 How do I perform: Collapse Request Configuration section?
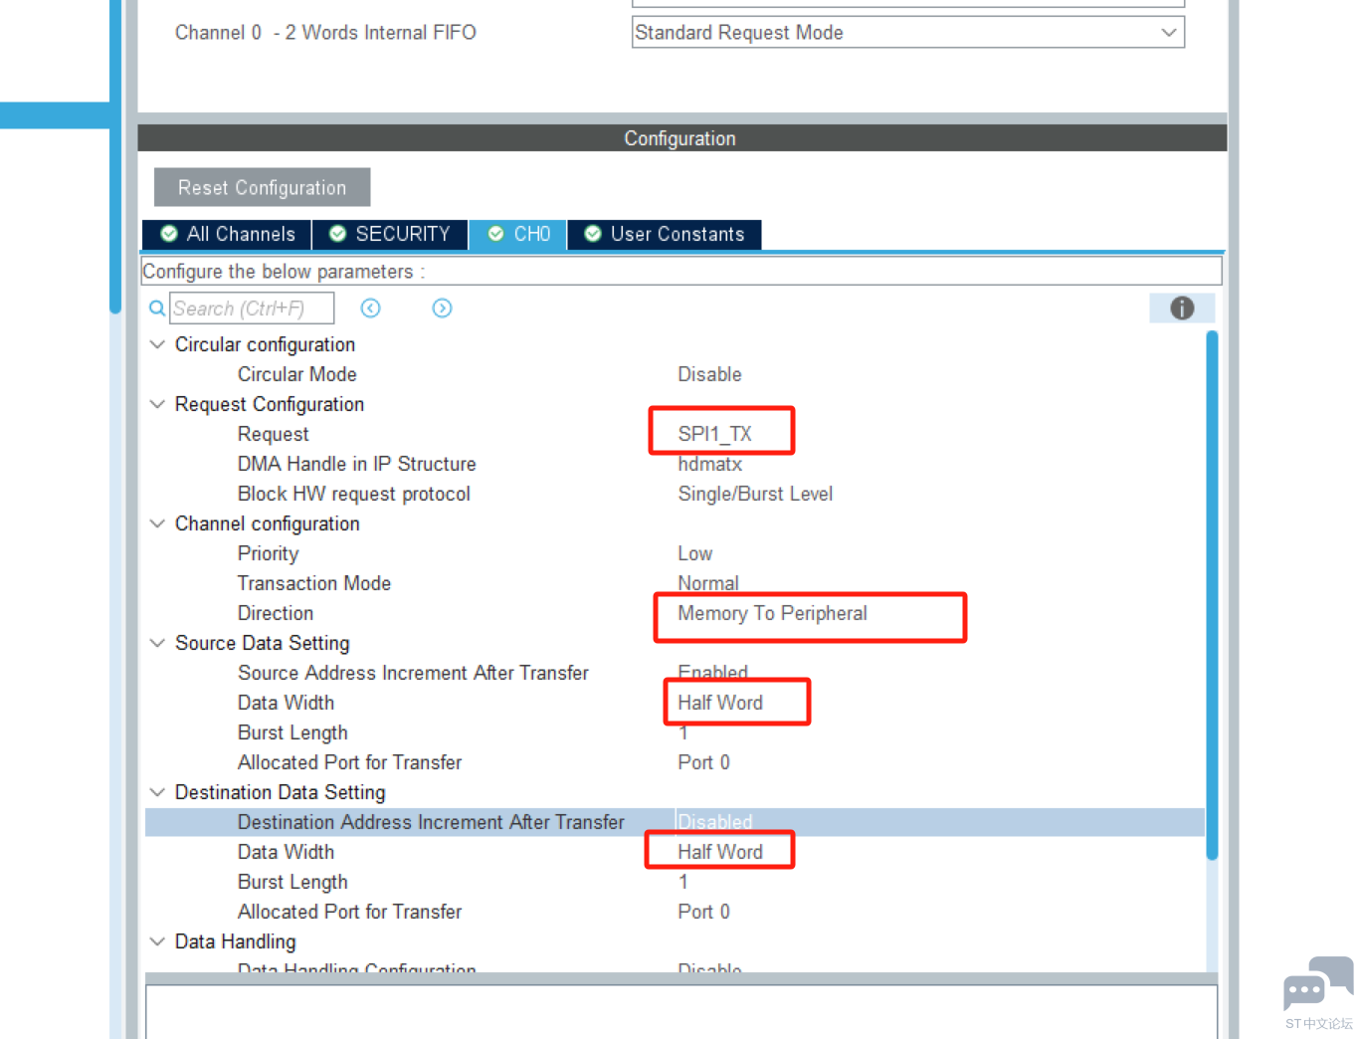tap(157, 404)
